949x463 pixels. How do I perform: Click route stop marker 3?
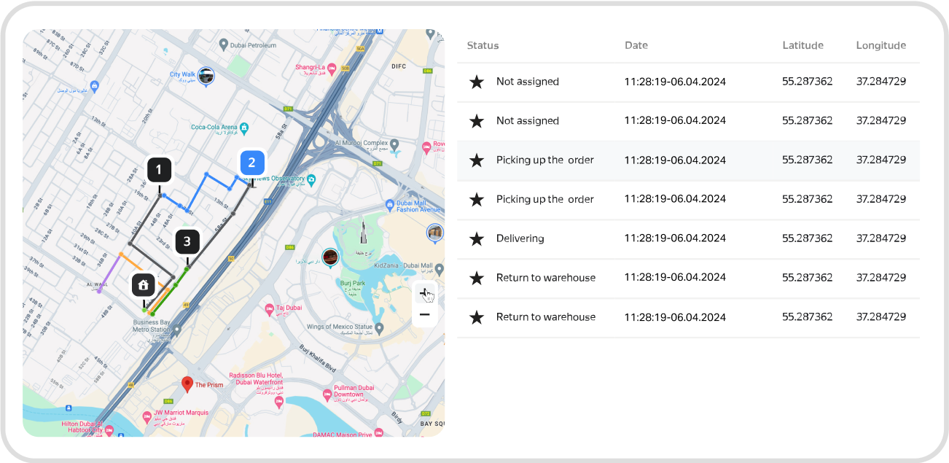187,241
